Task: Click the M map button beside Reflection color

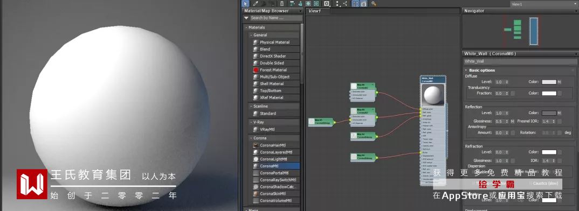Action: coord(560,113)
